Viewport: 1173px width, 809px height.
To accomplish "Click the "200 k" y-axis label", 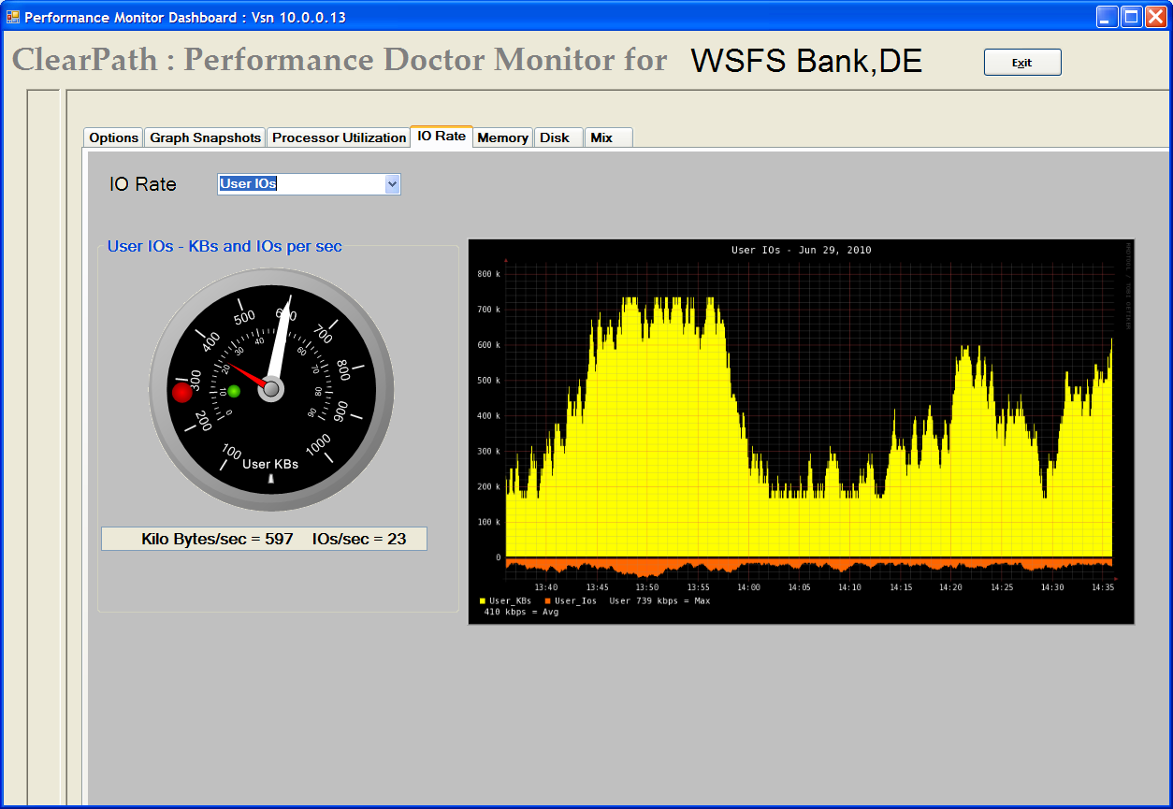I will point(488,487).
